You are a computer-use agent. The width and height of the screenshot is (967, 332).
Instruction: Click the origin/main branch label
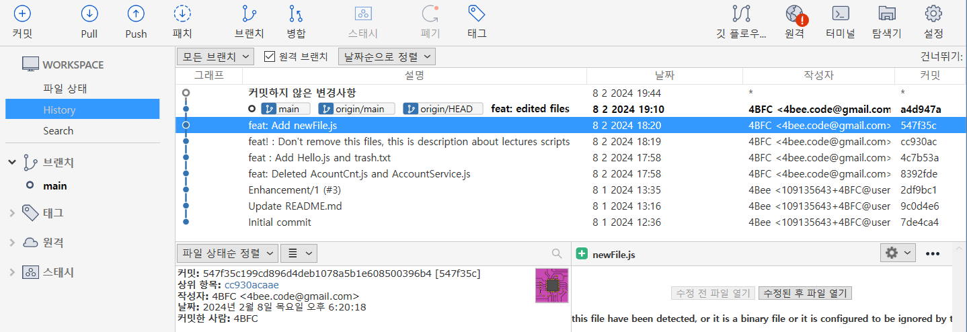tap(356, 109)
